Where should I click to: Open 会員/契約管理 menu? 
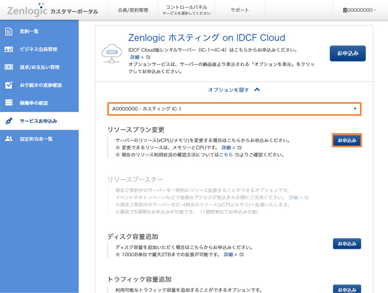tap(133, 10)
